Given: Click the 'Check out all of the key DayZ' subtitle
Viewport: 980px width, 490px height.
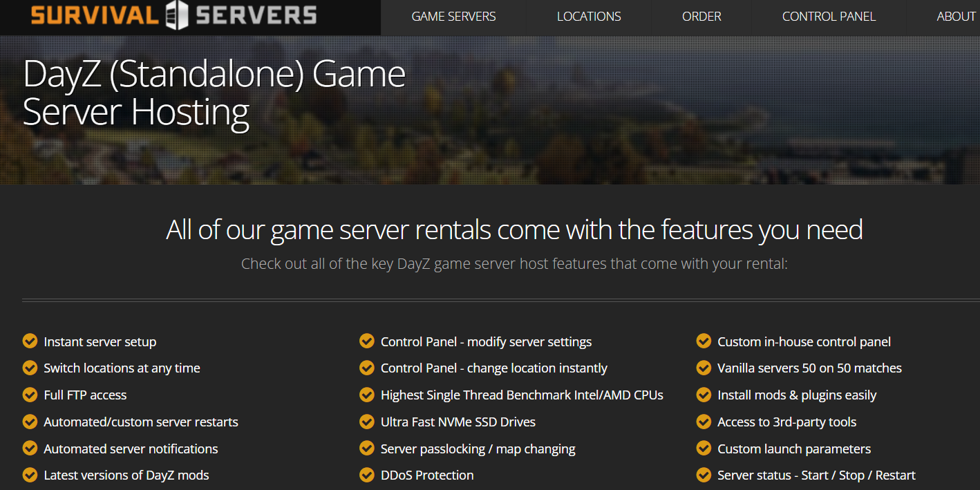Looking at the screenshot, I should click(x=514, y=264).
